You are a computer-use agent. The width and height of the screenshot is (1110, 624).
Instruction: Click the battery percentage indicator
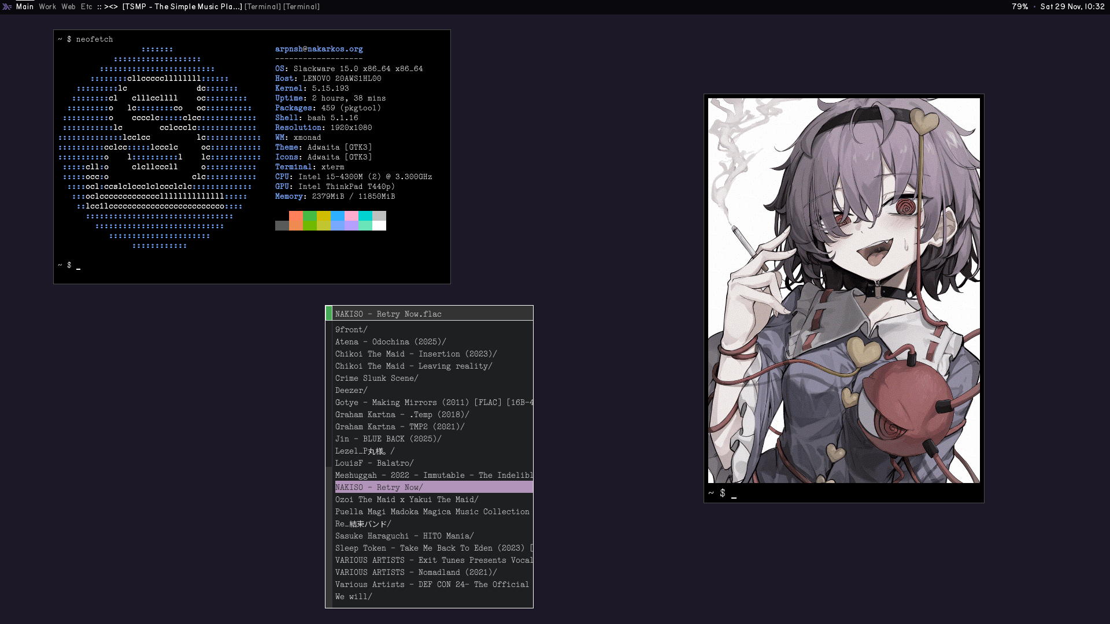point(1020,7)
